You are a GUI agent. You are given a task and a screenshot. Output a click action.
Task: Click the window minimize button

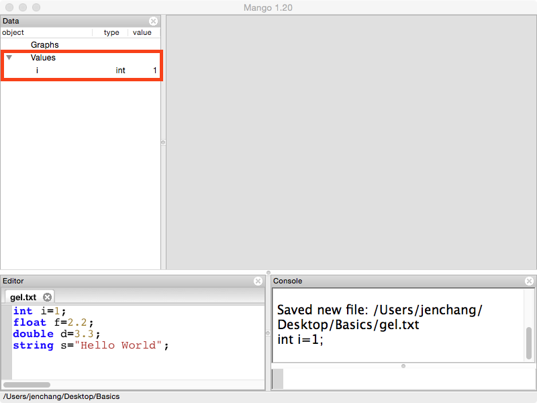pos(23,7)
